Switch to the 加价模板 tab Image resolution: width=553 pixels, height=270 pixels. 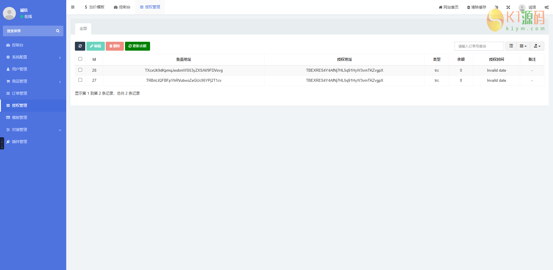94,7
